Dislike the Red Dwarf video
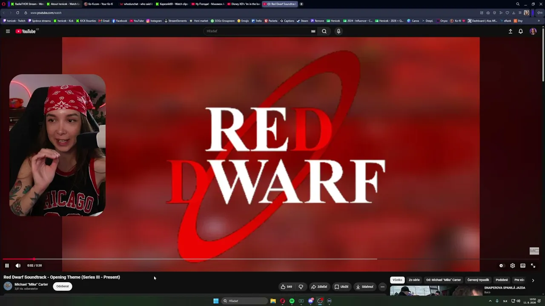 301,287
